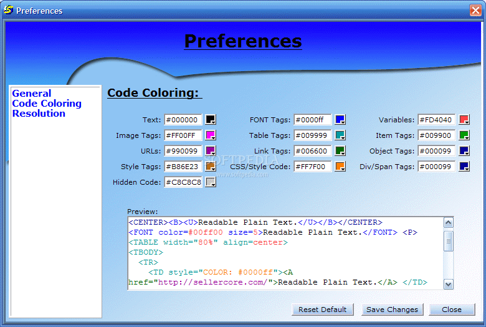This screenshot has height=327, width=486.
Task: Click the preview scrollbar thumb
Action: point(448,241)
